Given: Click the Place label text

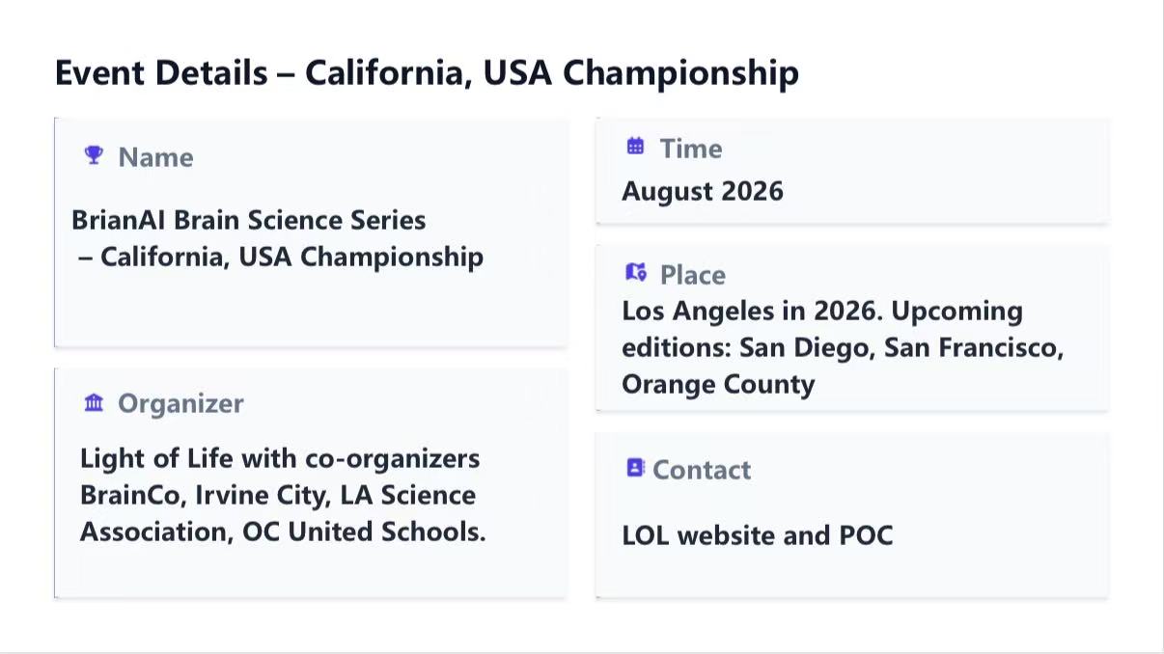Looking at the screenshot, I should 693,275.
